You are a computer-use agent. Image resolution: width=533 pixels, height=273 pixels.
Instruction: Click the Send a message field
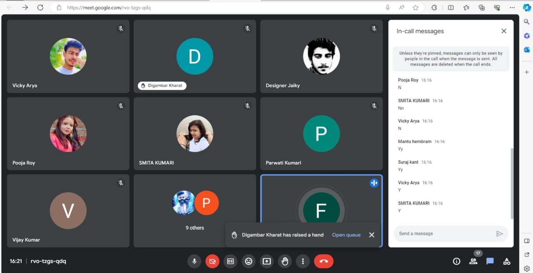(x=443, y=233)
